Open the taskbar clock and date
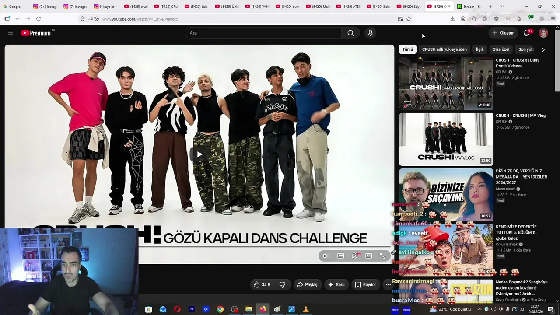Image resolution: width=560 pixels, height=315 pixels. [x=535, y=309]
